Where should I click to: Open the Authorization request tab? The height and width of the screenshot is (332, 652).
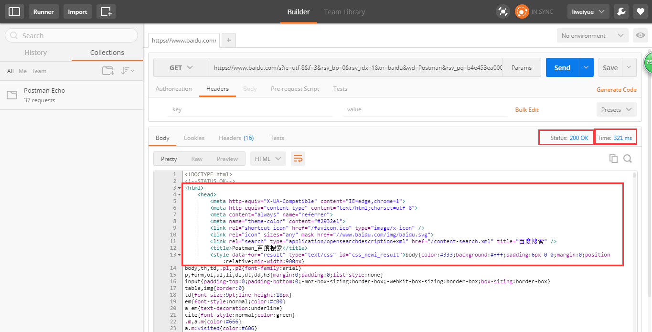pos(174,89)
